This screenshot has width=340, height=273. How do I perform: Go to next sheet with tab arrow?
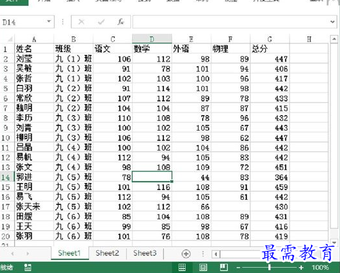28,254
